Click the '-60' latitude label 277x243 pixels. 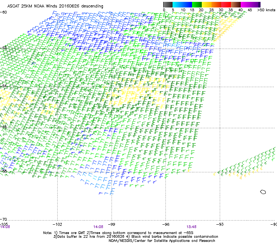(x=3, y=12)
